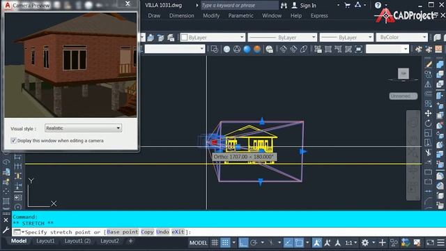Screen dimensions: 446x251
Task: Choose the eXit command option
Action: pos(178,232)
